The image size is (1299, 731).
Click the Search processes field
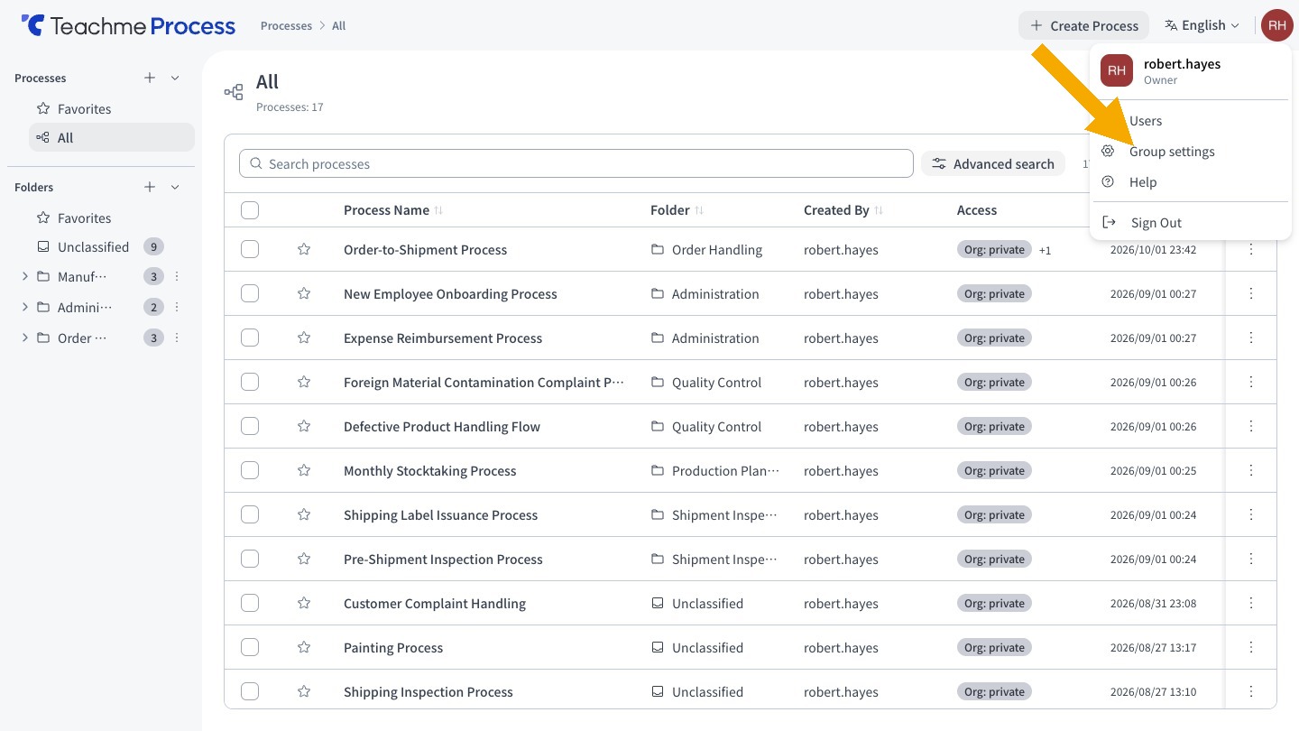[x=576, y=163]
